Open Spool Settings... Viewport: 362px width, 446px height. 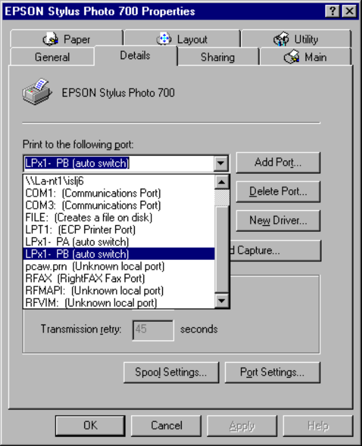(171, 373)
